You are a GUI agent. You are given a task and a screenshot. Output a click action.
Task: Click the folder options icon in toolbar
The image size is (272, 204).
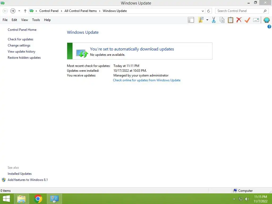(201, 20)
